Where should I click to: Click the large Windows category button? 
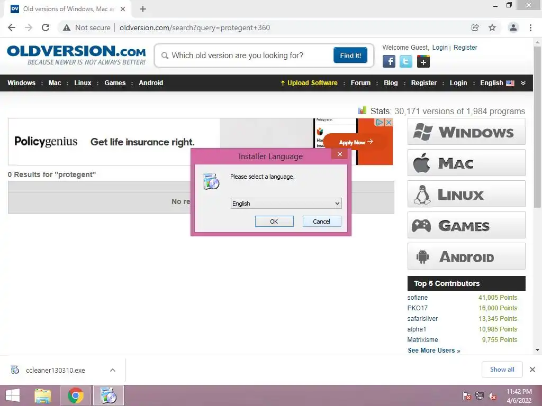pos(466,132)
